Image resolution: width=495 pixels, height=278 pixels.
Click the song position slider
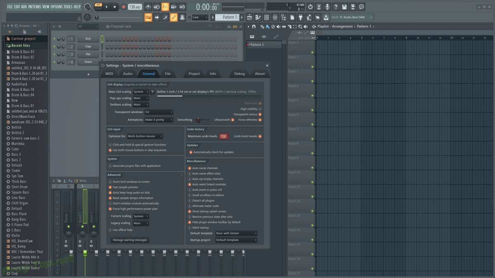pos(118,18)
